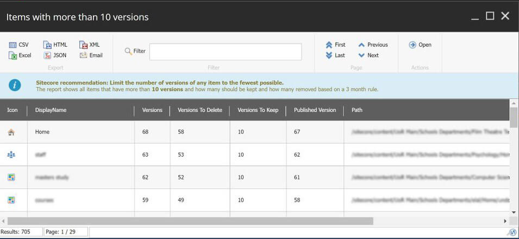Click the Filter magnifier icon
The height and width of the screenshot is (239, 519).
tap(128, 51)
